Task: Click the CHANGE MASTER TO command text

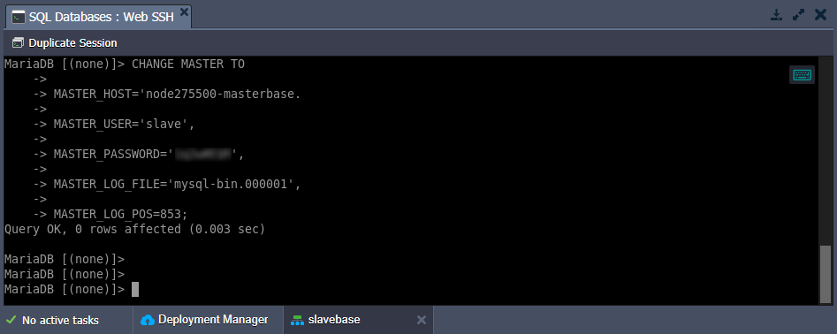Action: point(188,64)
